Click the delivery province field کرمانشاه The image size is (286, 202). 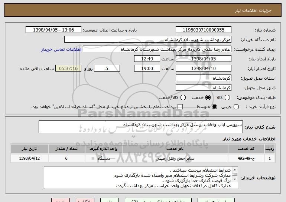(x=204, y=78)
